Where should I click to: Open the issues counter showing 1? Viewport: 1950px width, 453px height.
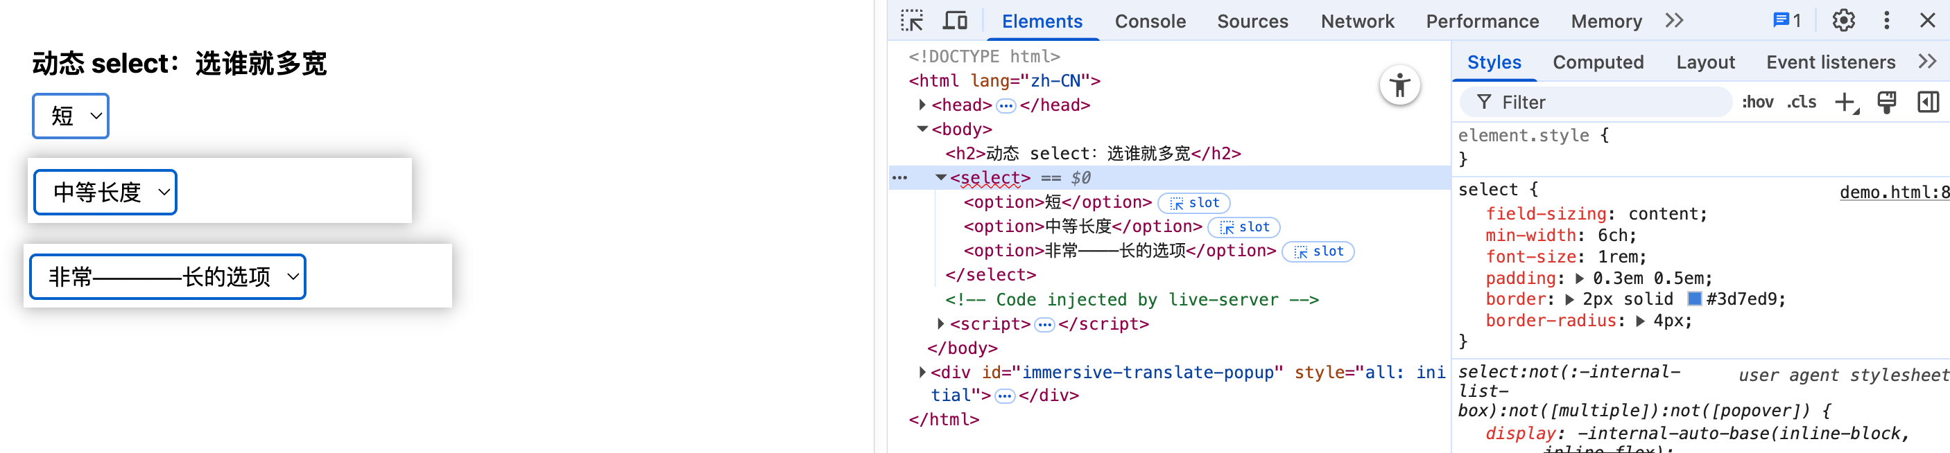click(1786, 20)
